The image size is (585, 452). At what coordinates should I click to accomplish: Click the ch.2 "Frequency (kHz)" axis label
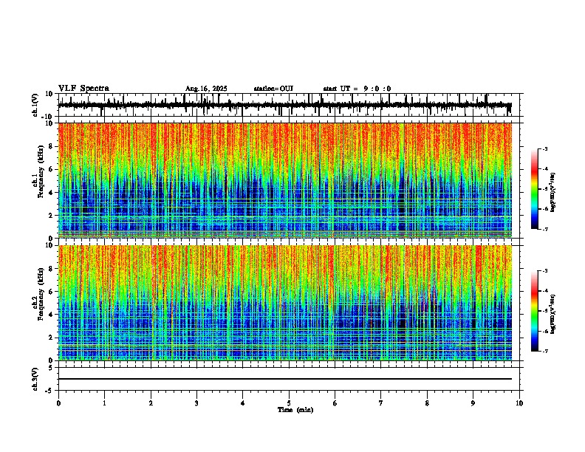41,294
